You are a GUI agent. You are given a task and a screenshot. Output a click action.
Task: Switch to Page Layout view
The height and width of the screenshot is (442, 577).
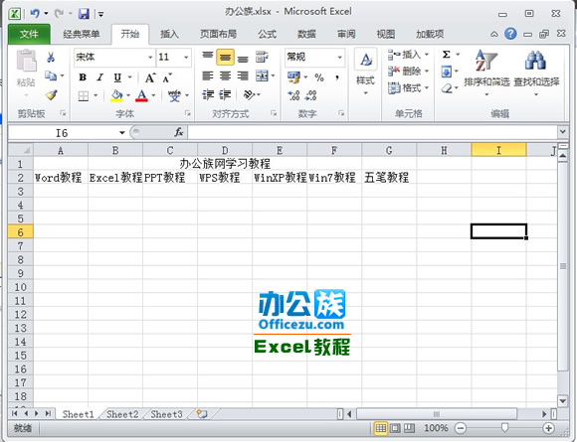[395, 428]
